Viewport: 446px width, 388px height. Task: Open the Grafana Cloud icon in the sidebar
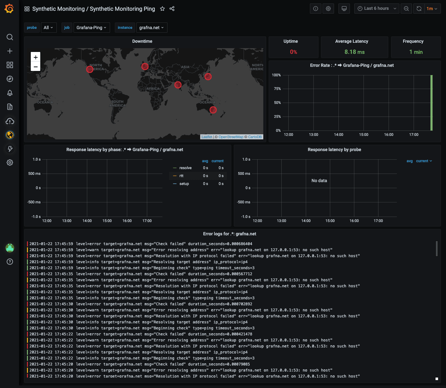point(10,121)
